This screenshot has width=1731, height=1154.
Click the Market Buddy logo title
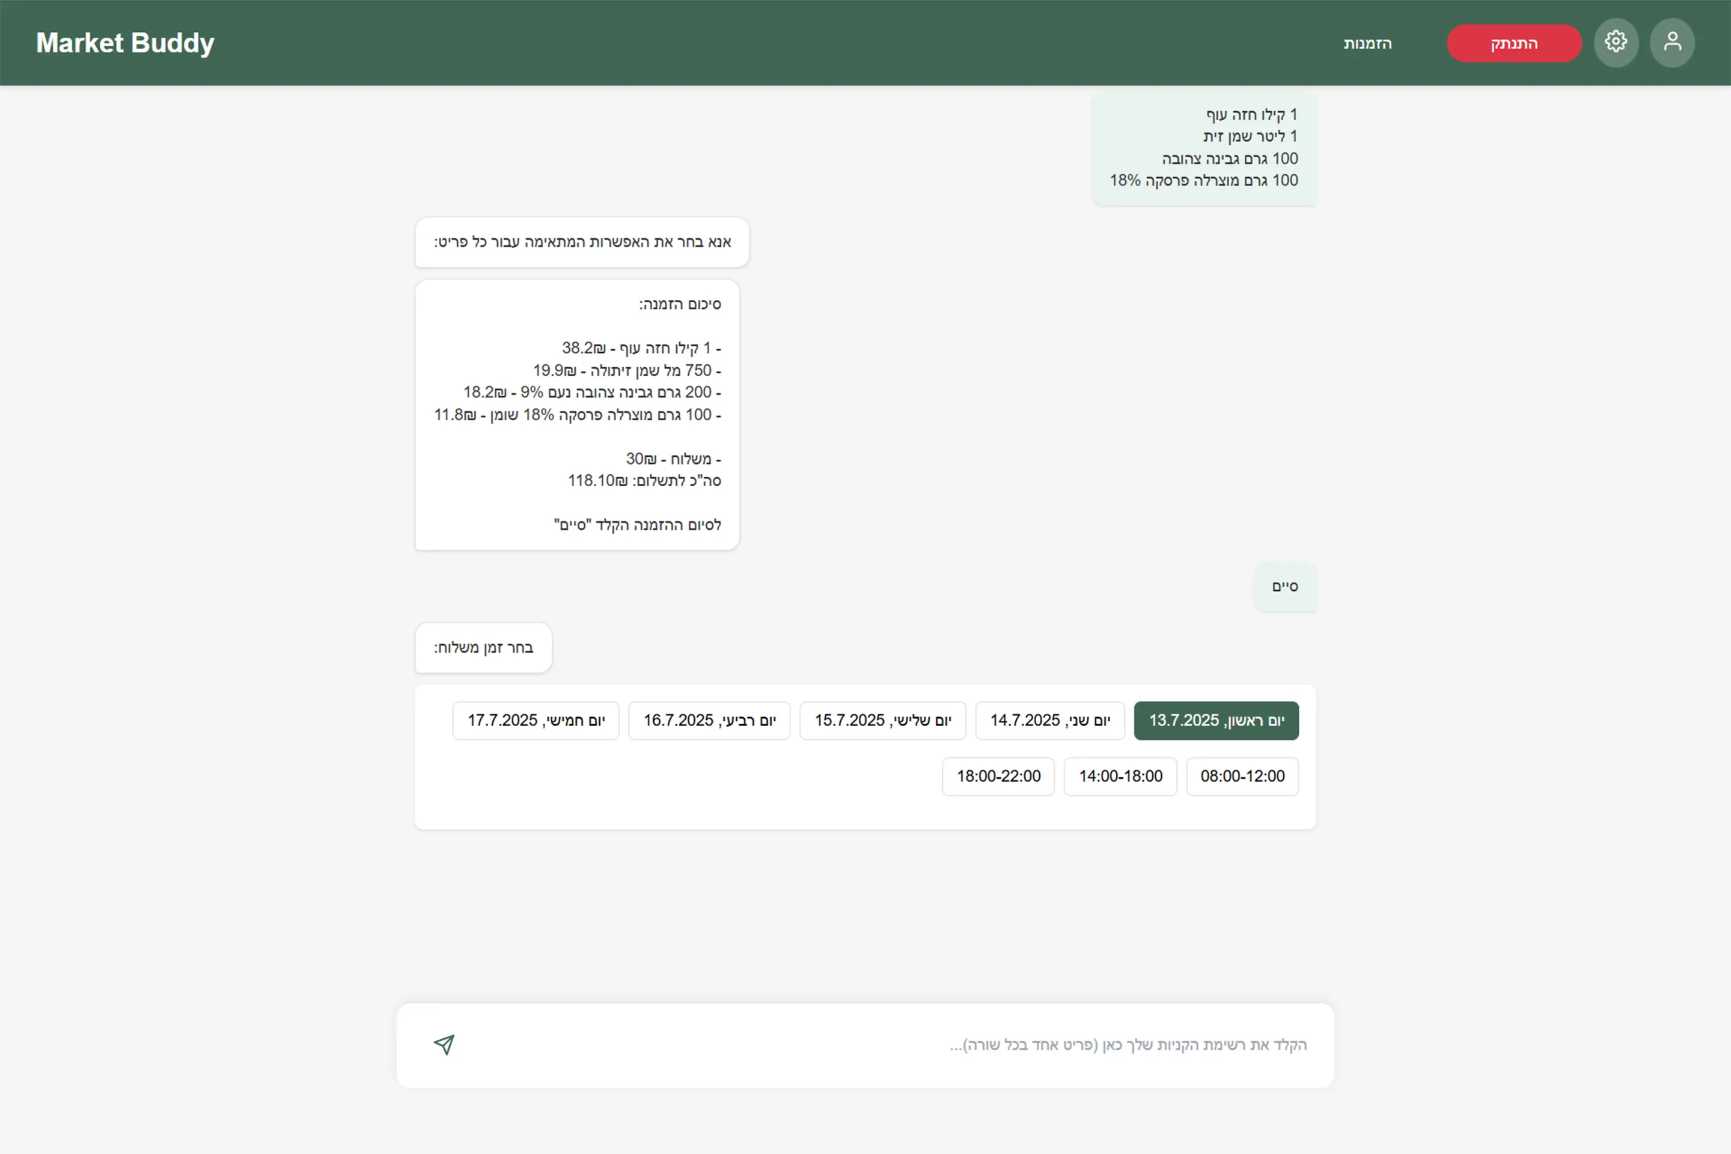click(125, 43)
